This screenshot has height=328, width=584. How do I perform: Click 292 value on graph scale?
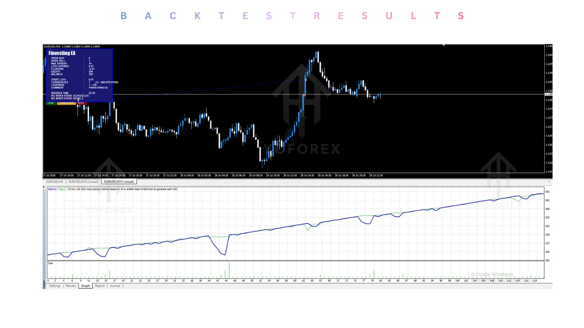pyautogui.click(x=547, y=261)
